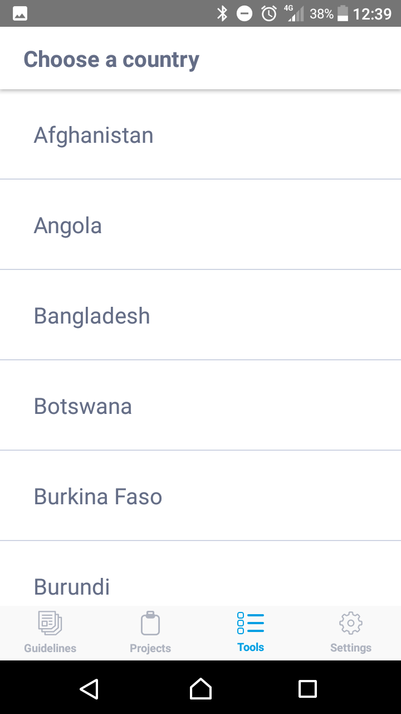Tap the Android home icon
Viewport: 401px width, 714px height.
coord(200,689)
